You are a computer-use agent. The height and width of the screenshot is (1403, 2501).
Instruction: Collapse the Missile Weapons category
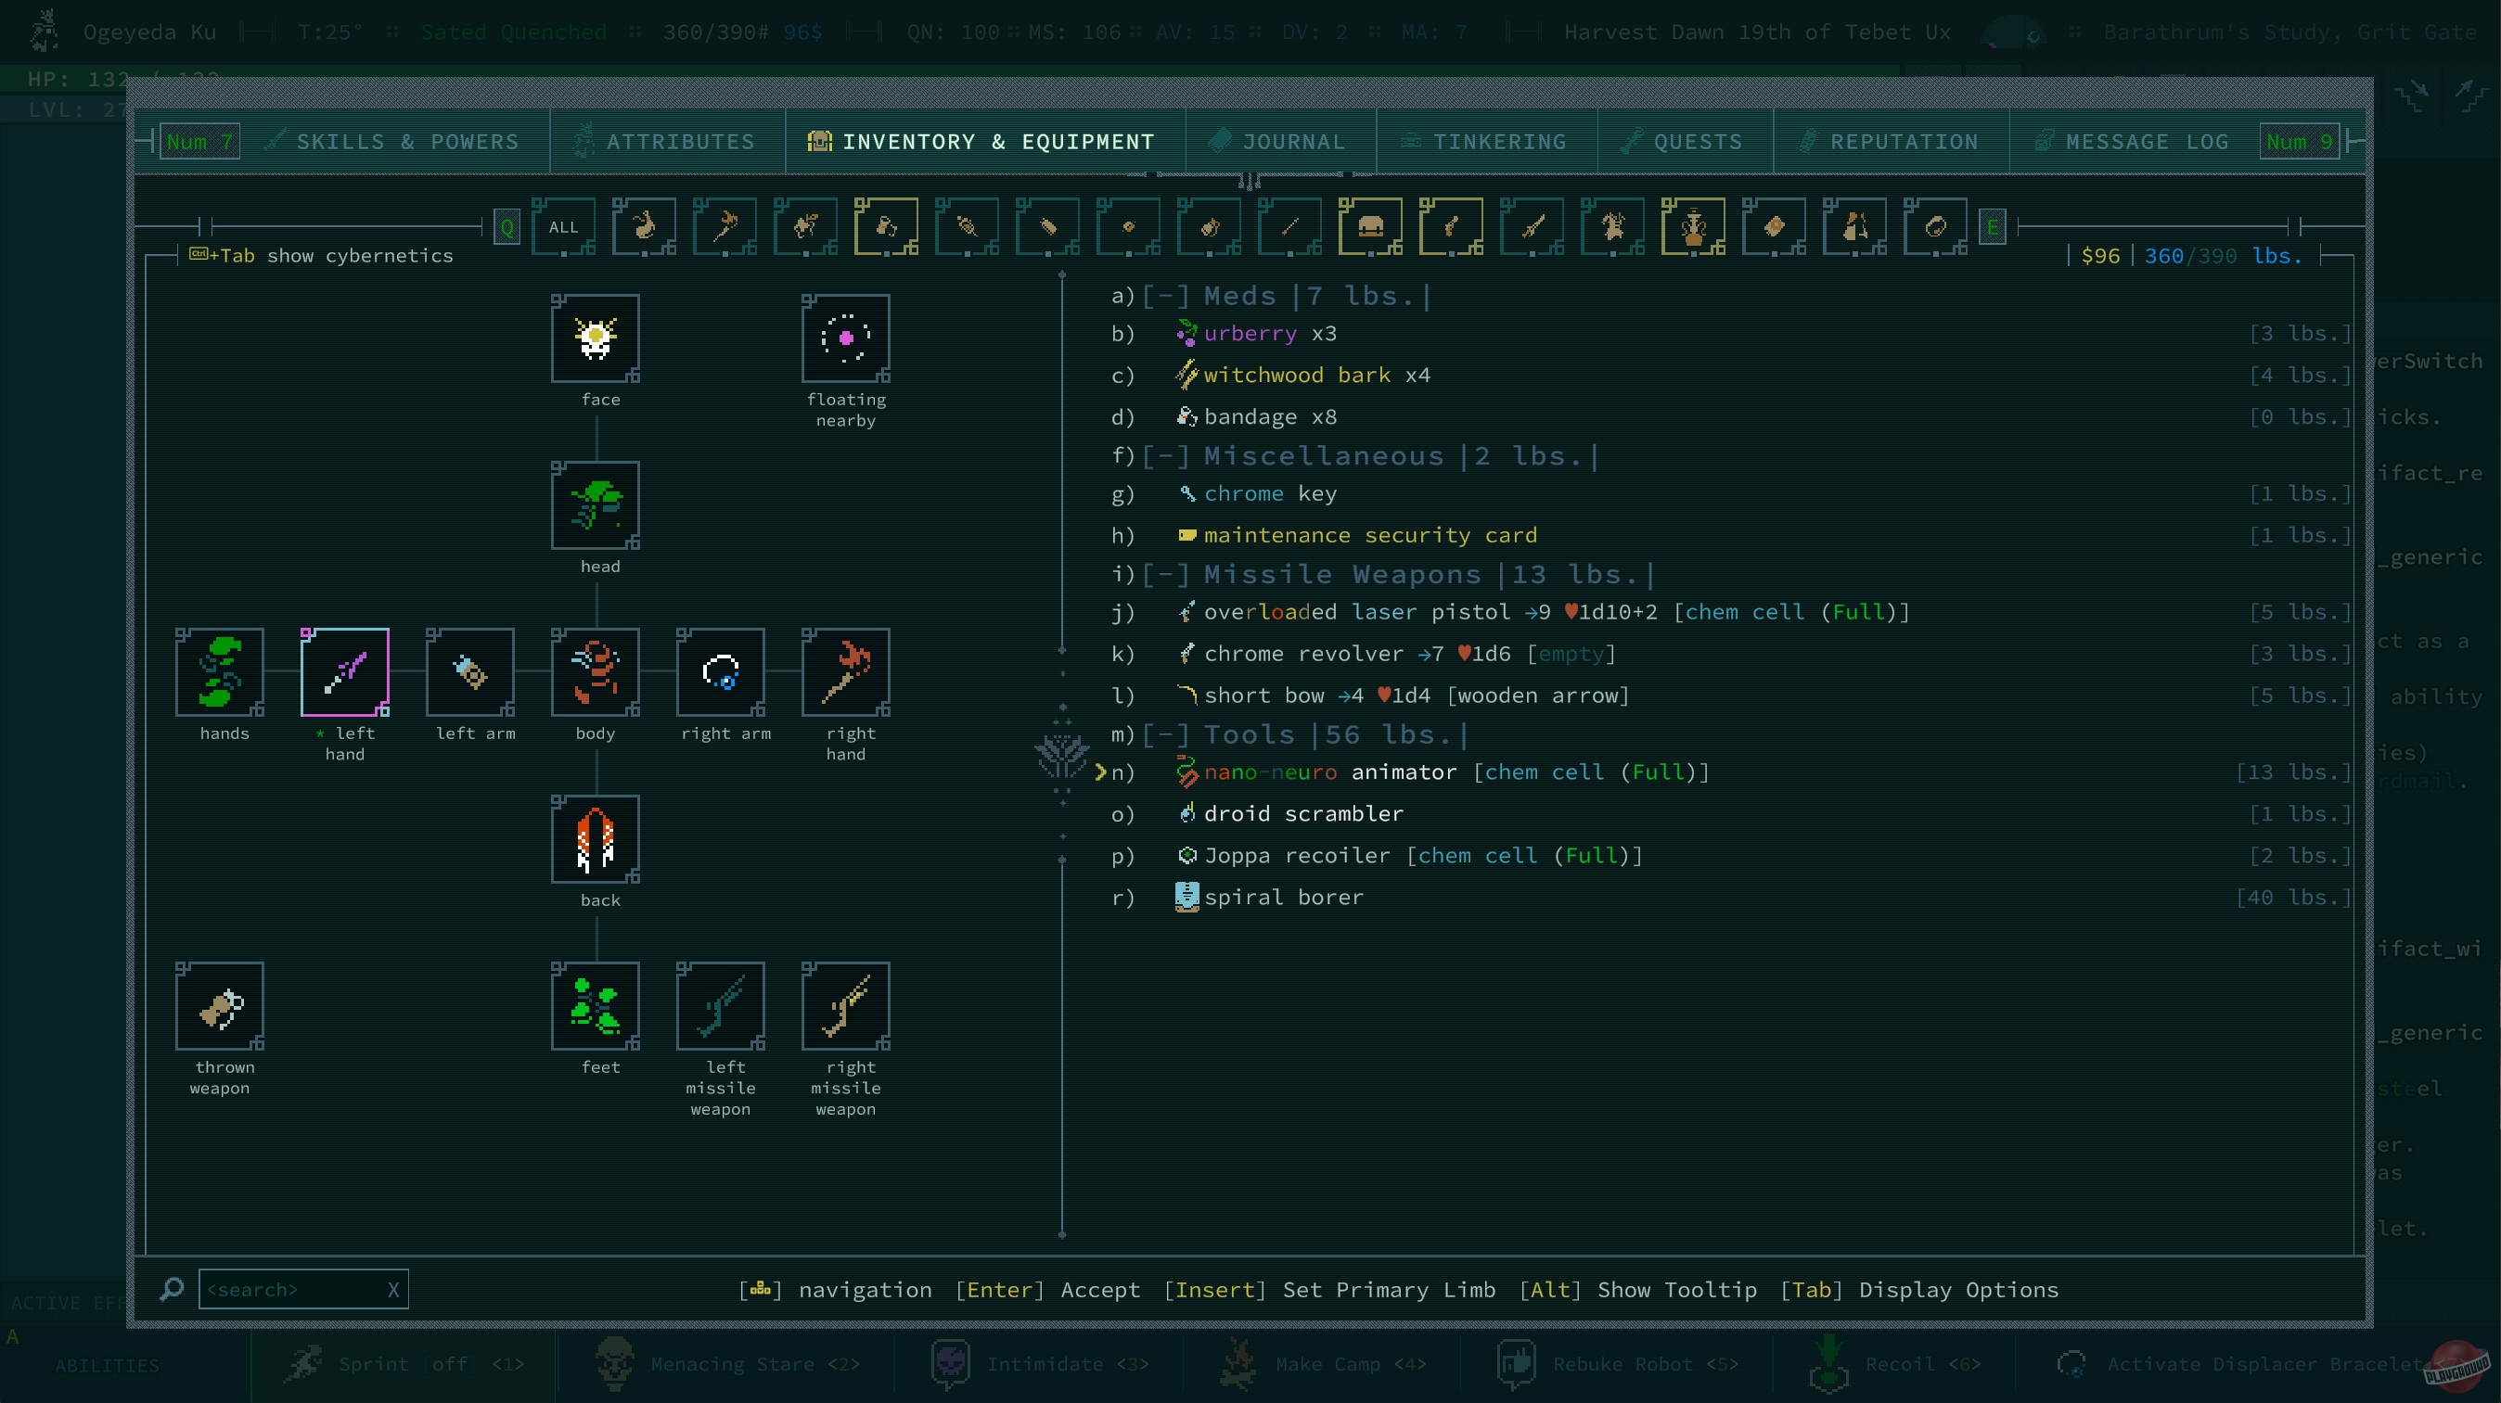click(1167, 573)
